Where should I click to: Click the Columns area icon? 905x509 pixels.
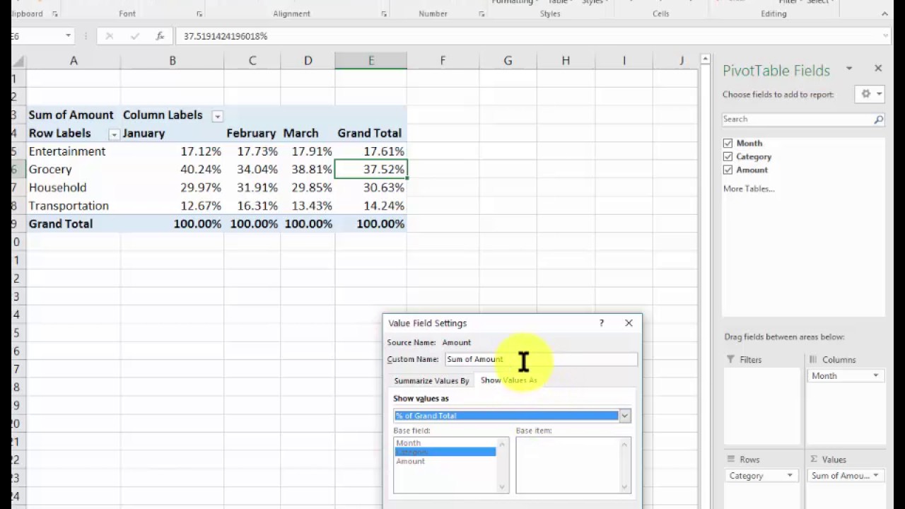[813, 360]
